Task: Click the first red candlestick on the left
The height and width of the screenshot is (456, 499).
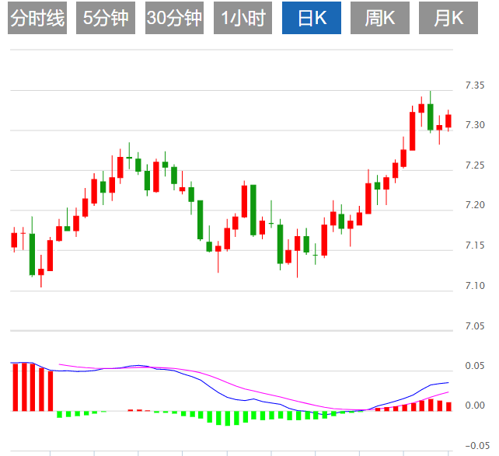Action: (x=14, y=240)
